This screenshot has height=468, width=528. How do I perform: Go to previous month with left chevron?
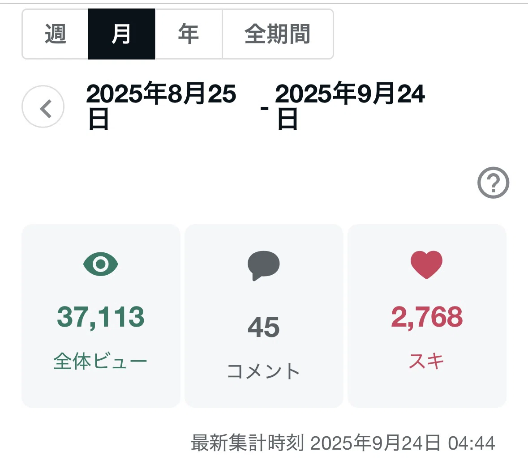click(x=43, y=106)
